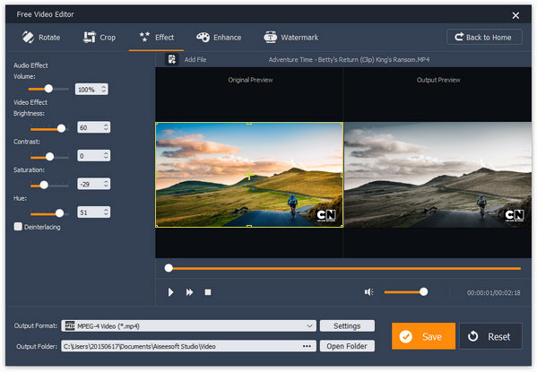Click the Brightness stepper arrows
537x372 pixels.
click(x=106, y=127)
